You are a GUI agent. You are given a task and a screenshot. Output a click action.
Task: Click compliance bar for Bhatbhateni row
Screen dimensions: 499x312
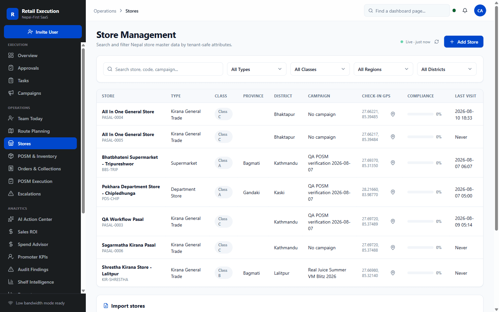[x=420, y=163]
